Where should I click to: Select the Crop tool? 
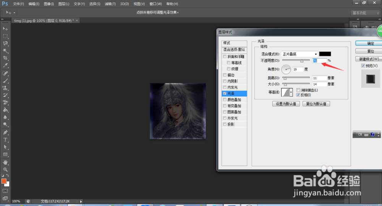5,58
